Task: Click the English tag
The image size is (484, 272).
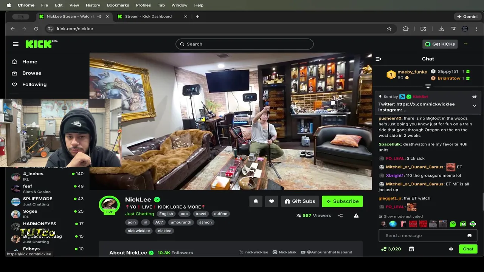Action: click(166, 214)
